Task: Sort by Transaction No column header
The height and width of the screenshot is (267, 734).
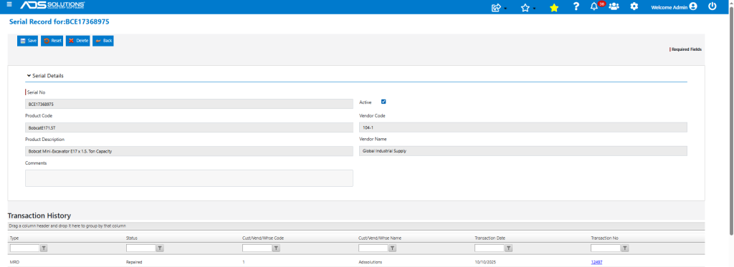Action: coord(604,238)
